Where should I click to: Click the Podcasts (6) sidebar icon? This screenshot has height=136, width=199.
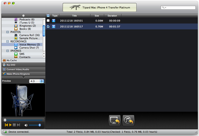point(16,19)
